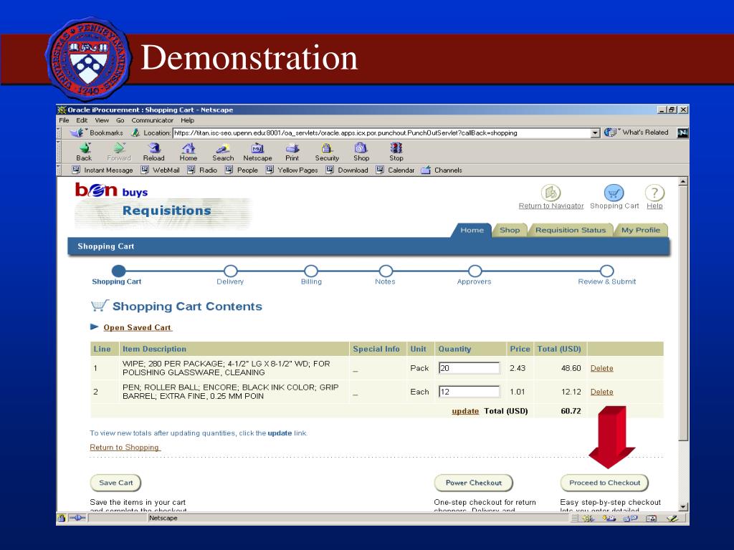Click the Approvers step circle

pos(475,271)
